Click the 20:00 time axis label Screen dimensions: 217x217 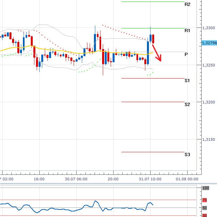click(x=113, y=179)
